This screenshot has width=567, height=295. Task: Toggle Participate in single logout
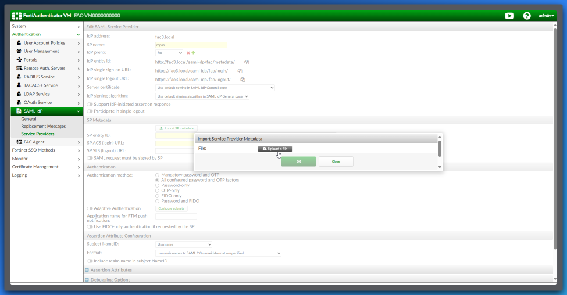click(x=90, y=111)
